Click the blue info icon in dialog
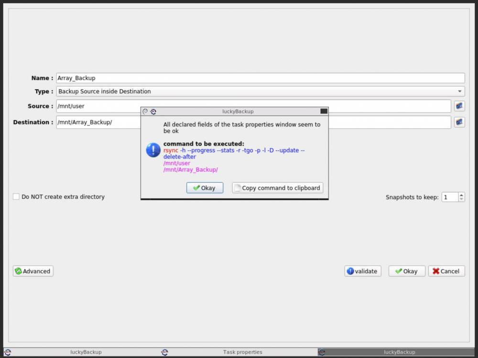Screen dimensions: 478x358 (153, 150)
